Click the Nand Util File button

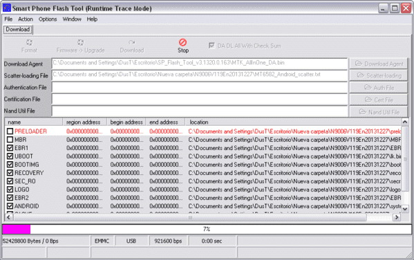379,112
